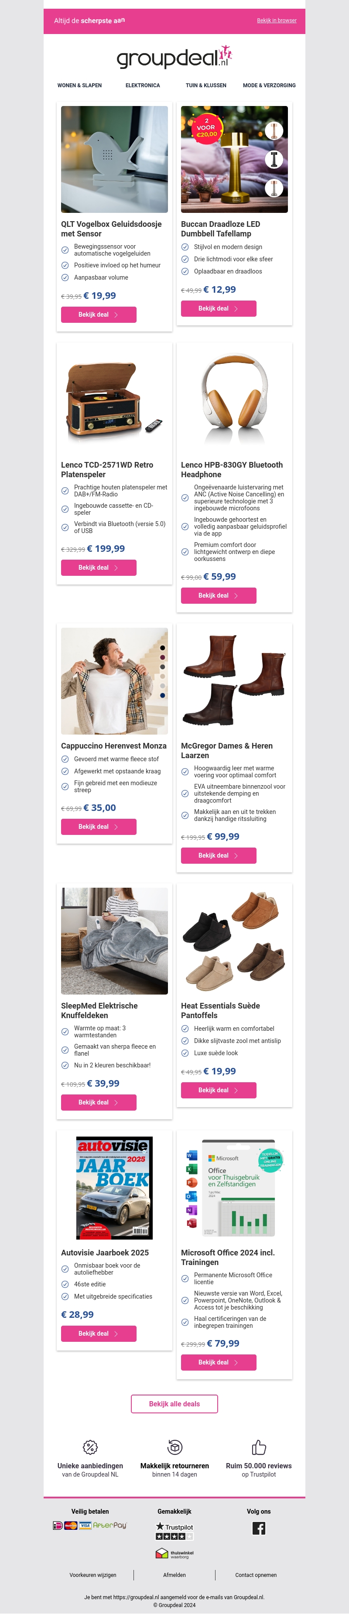Click the Thuiswinkel Waarborg logo

pyautogui.click(x=174, y=1554)
